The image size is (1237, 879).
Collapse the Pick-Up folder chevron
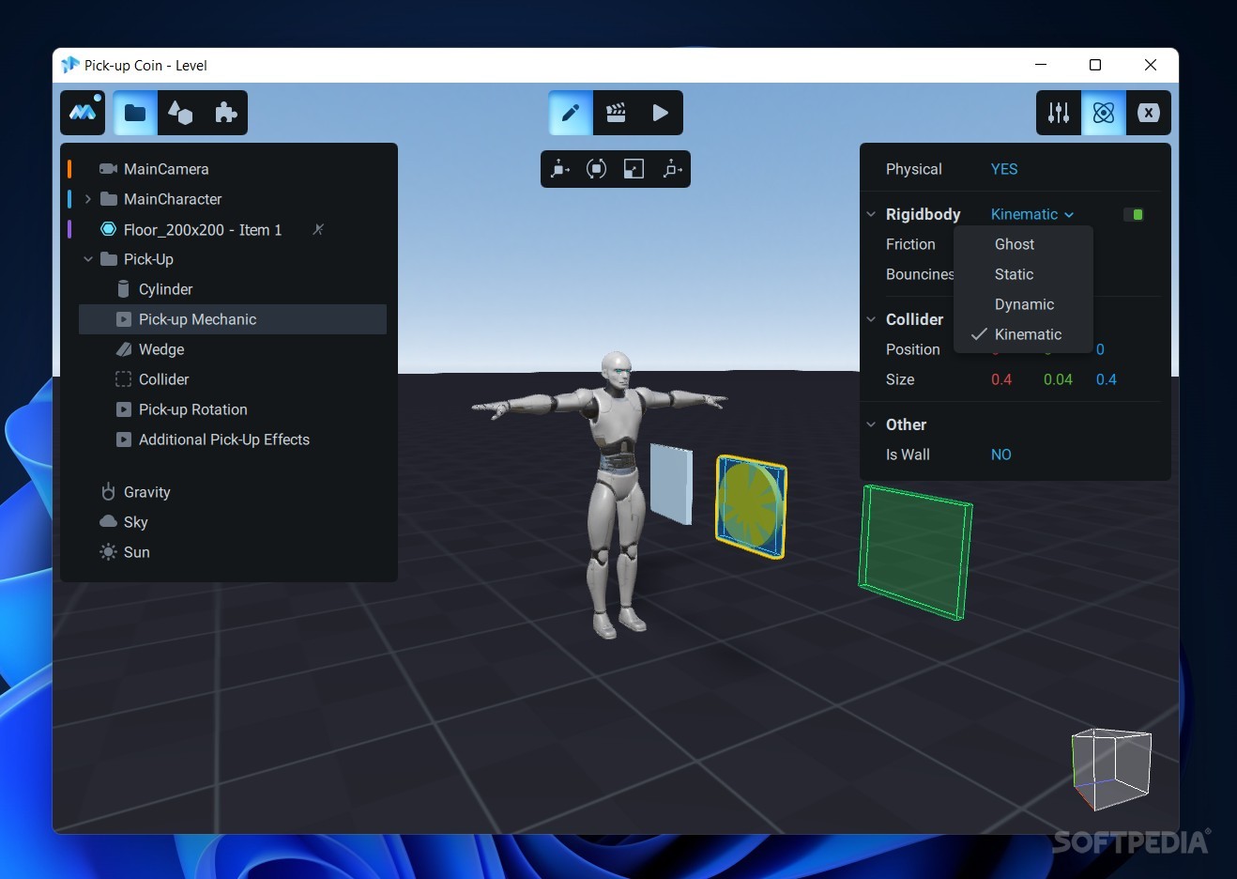tap(88, 259)
